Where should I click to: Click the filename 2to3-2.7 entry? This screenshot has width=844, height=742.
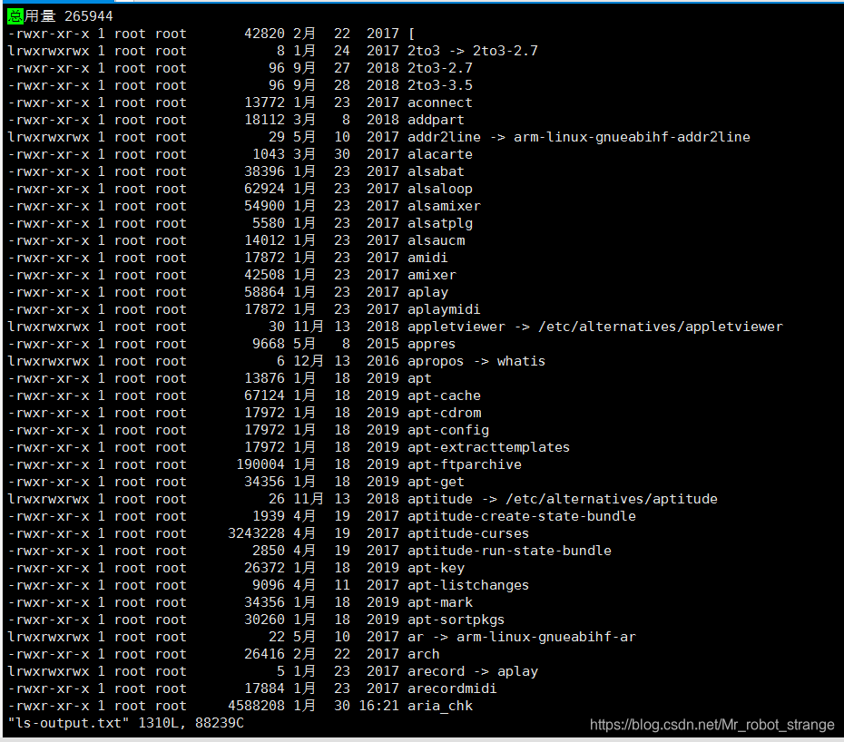[440, 68]
